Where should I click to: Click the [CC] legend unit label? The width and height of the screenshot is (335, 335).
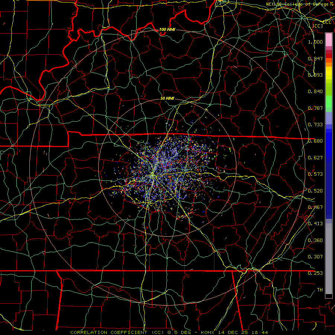tap(318, 26)
